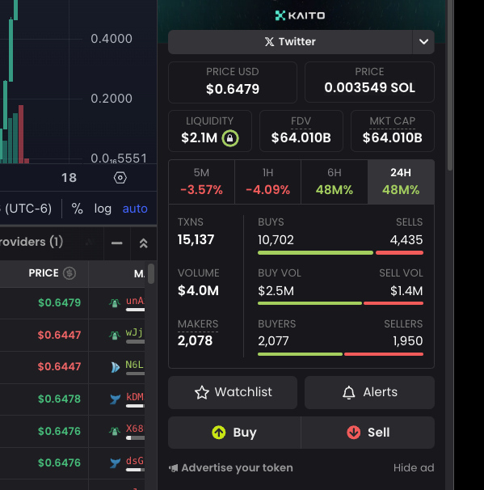This screenshot has width=484, height=490.
Task: Click the LIQUIDITY $2.1M box
Action: [x=210, y=131]
